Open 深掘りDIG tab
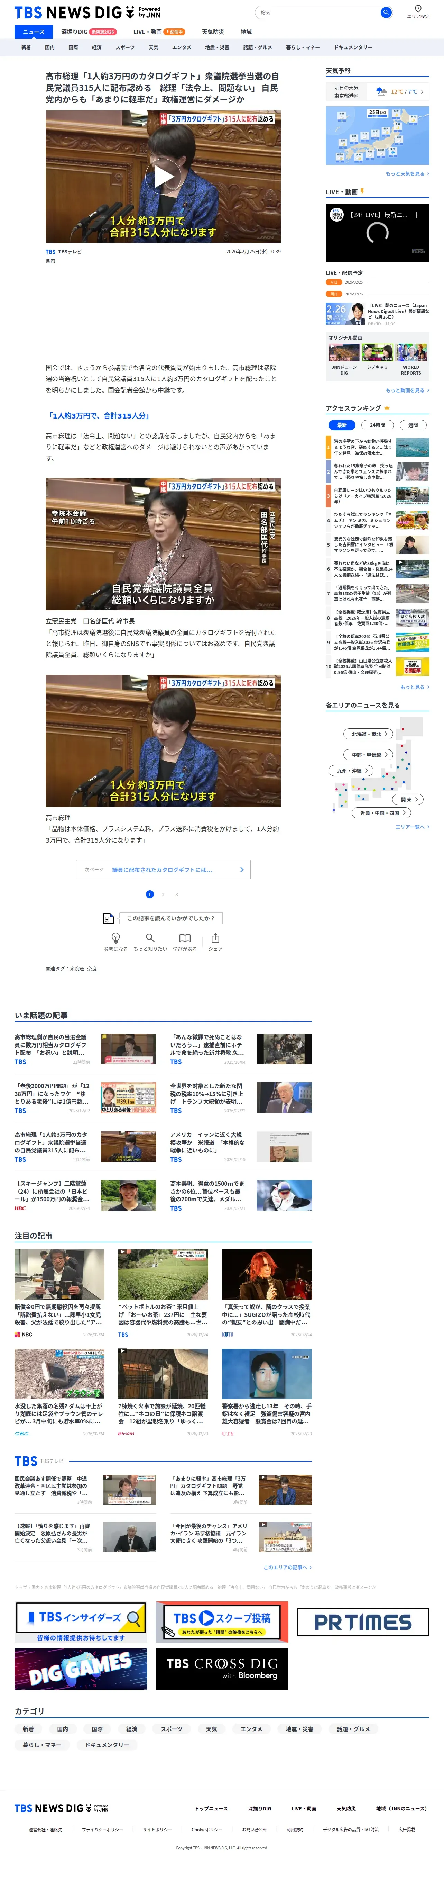Image resolution: width=444 pixels, height=1896 pixels. 88,32
